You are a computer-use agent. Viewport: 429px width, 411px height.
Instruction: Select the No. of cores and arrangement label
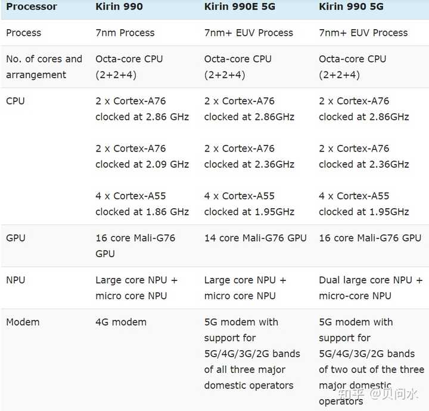click(44, 67)
